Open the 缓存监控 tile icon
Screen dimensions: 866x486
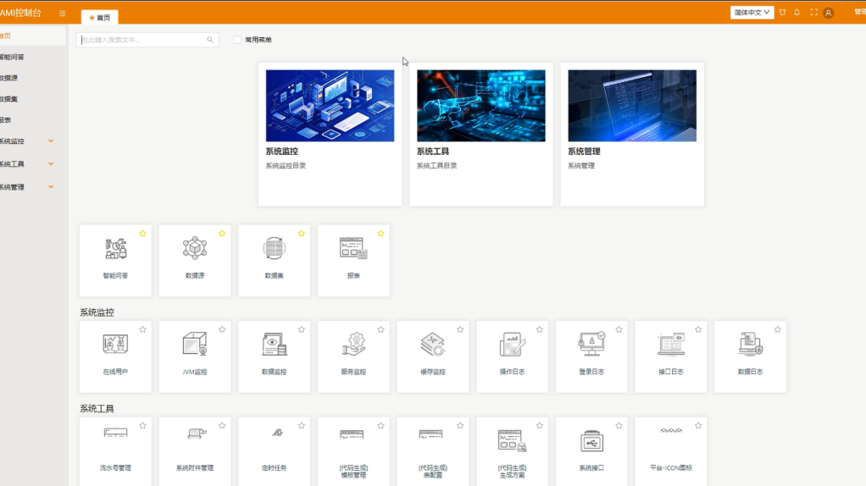[433, 344]
